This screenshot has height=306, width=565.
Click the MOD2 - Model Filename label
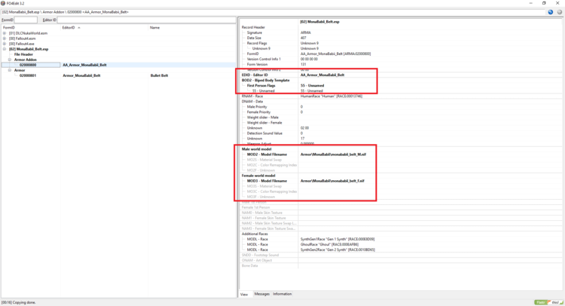pyautogui.click(x=267, y=155)
